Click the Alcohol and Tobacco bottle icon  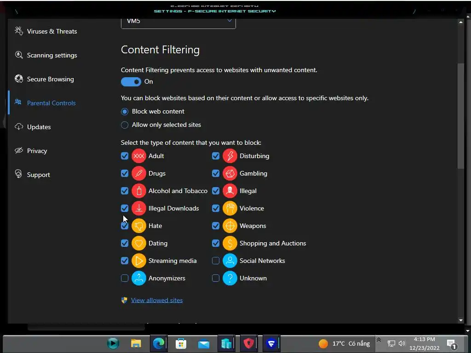(139, 191)
